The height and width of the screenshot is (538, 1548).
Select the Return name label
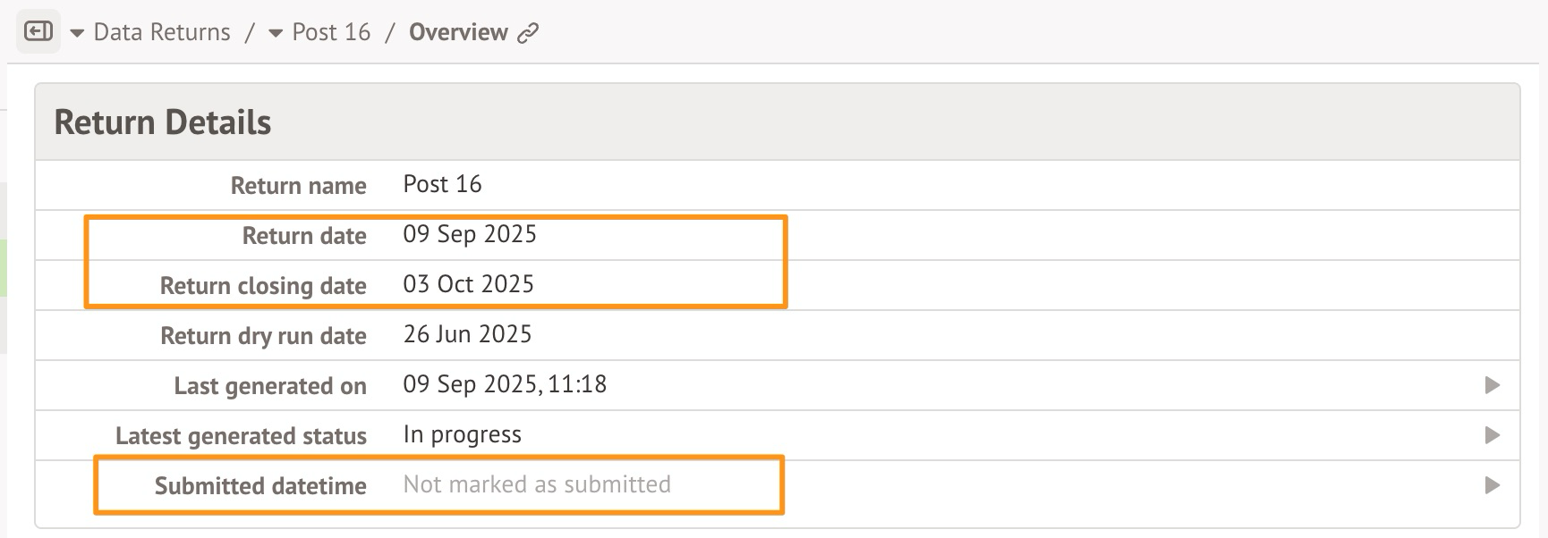click(x=298, y=186)
